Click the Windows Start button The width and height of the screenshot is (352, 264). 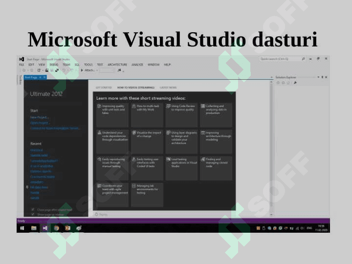(22, 228)
